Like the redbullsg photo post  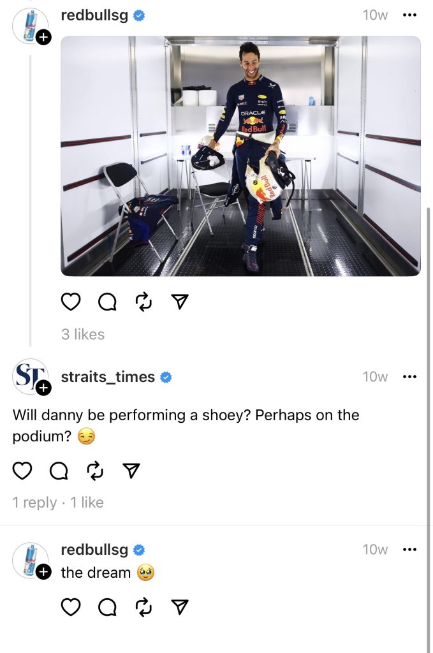coord(70,302)
